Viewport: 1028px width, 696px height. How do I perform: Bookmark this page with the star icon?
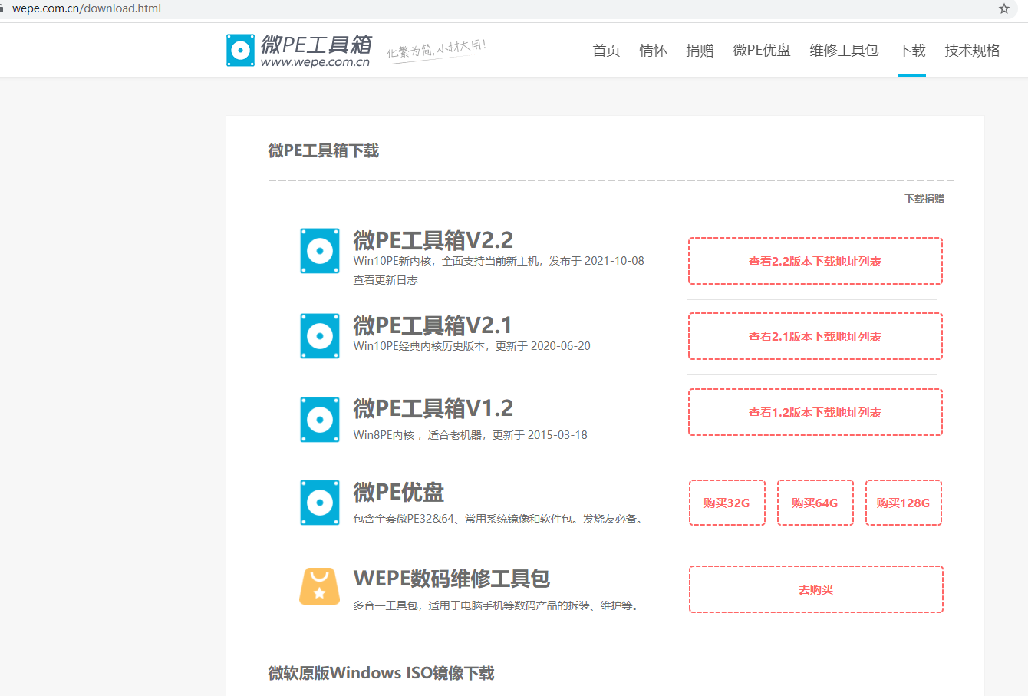click(x=1004, y=9)
